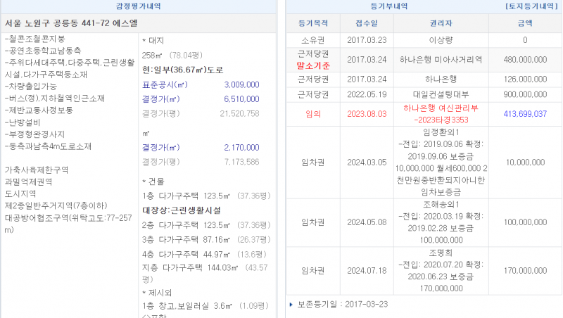The image size is (563, 318).
Task: Select the 표준공시(㎡) label
Action: [x=160, y=84]
